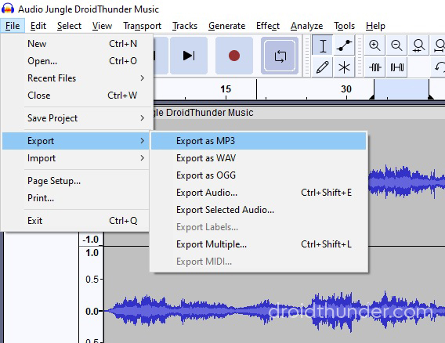Open the Transport menu
This screenshot has width=445, height=343.
tap(142, 26)
